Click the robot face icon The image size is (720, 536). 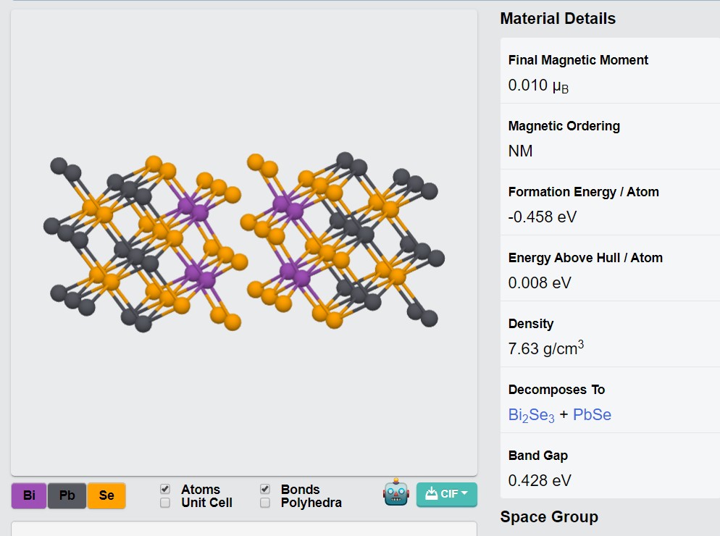click(x=396, y=493)
